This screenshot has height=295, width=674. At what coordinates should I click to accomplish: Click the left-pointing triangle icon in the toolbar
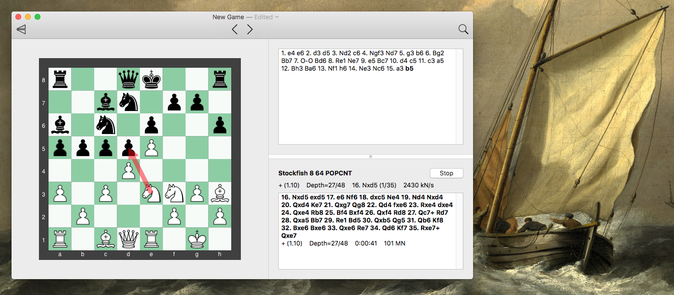pyautogui.click(x=21, y=29)
